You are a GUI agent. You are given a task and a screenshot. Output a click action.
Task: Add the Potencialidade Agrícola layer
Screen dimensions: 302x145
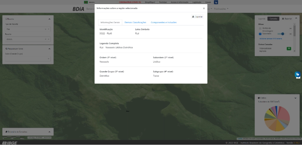(289, 48)
